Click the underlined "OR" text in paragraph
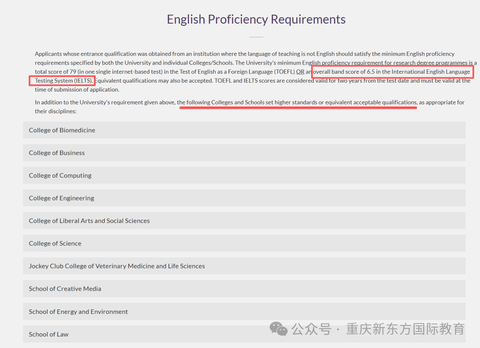The height and width of the screenshot is (348, 480). click(x=300, y=72)
